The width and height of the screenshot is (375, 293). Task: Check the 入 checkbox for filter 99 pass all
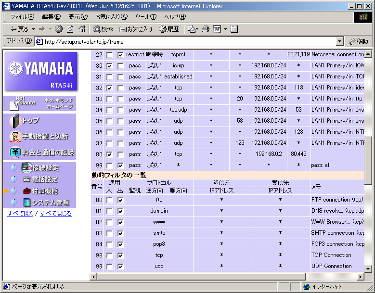pyautogui.click(x=109, y=165)
